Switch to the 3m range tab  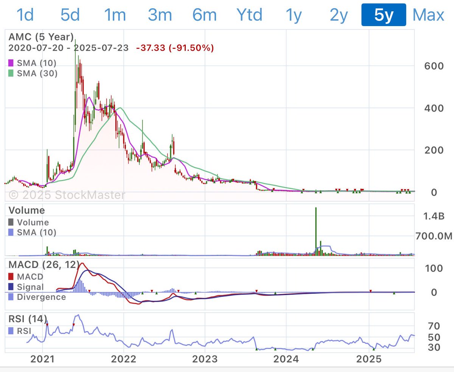pos(160,15)
